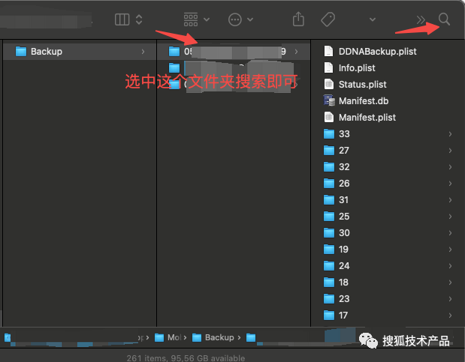Expand folder 19 chevron

click(x=450, y=250)
